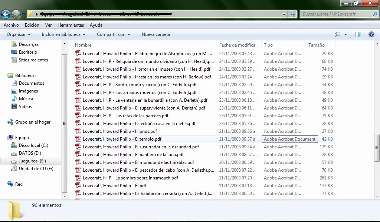Click the Nueva carpeta button
This screenshot has height=222, width=380.
point(156,34)
